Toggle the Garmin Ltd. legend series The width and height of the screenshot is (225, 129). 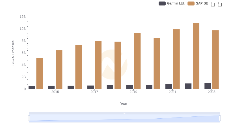(172, 3)
